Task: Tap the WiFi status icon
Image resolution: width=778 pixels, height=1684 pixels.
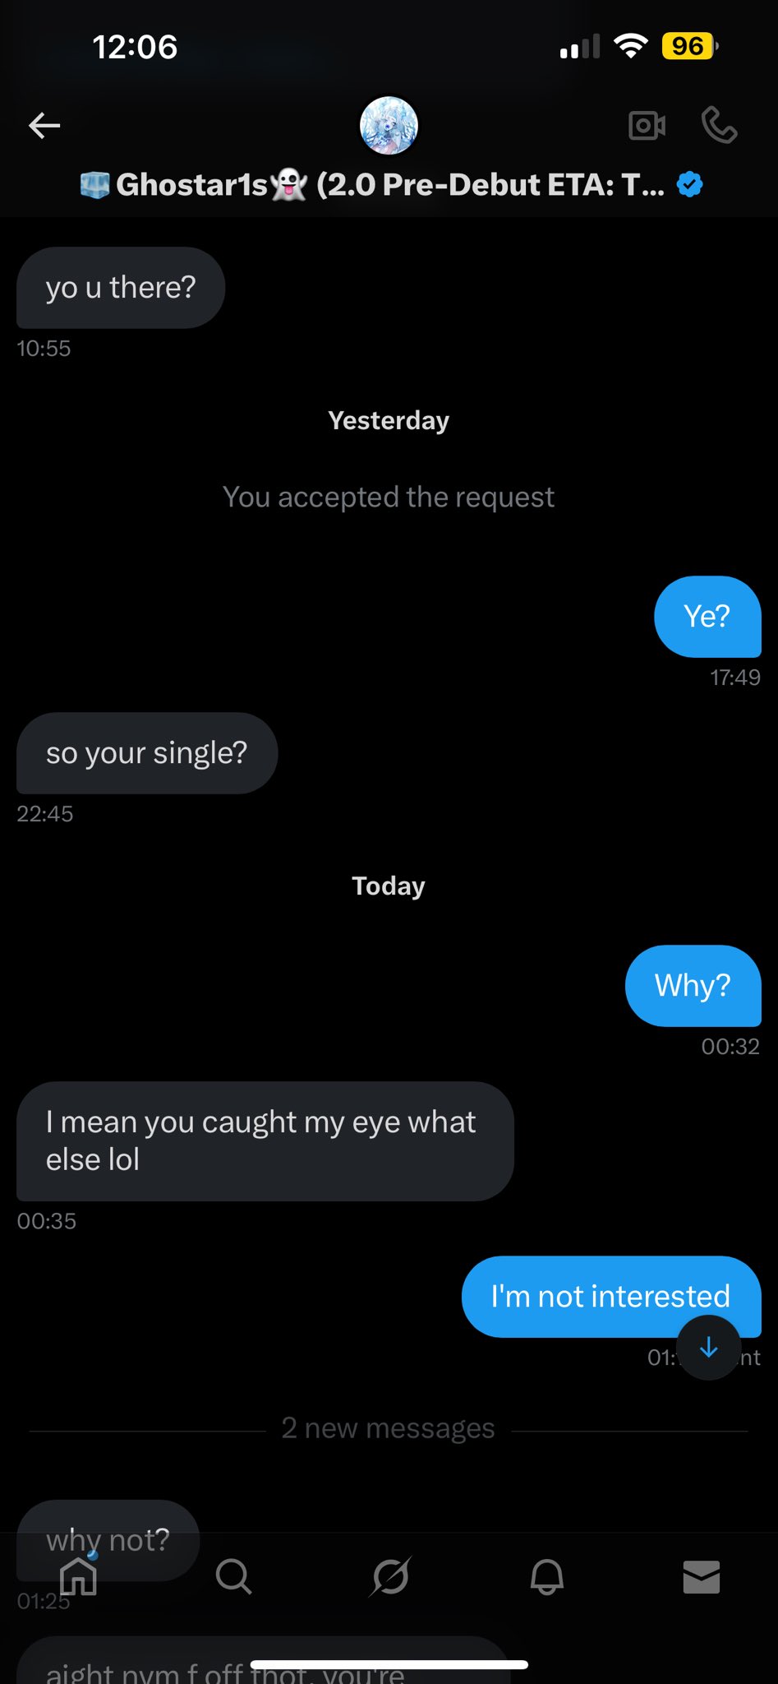Action: 630,46
